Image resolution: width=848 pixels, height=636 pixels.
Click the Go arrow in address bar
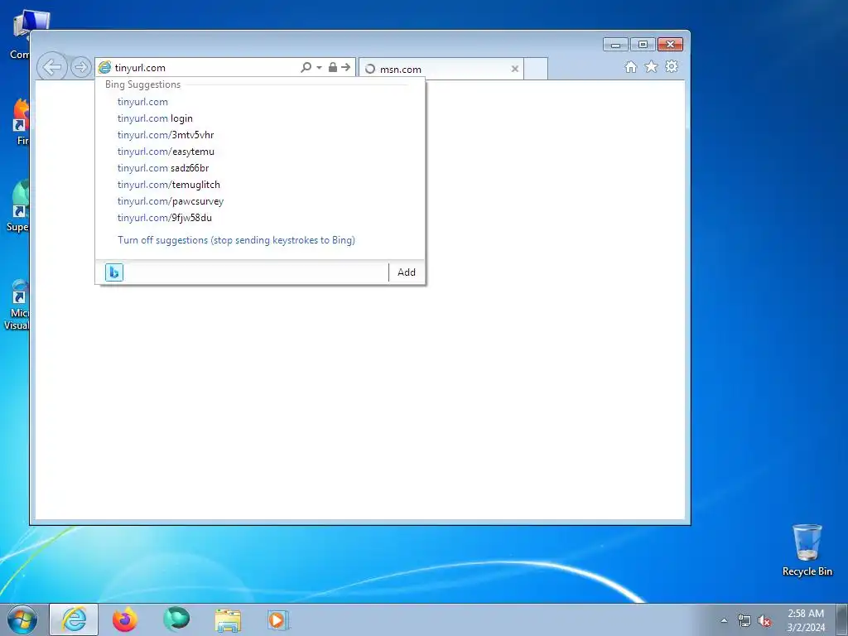(x=345, y=67)
